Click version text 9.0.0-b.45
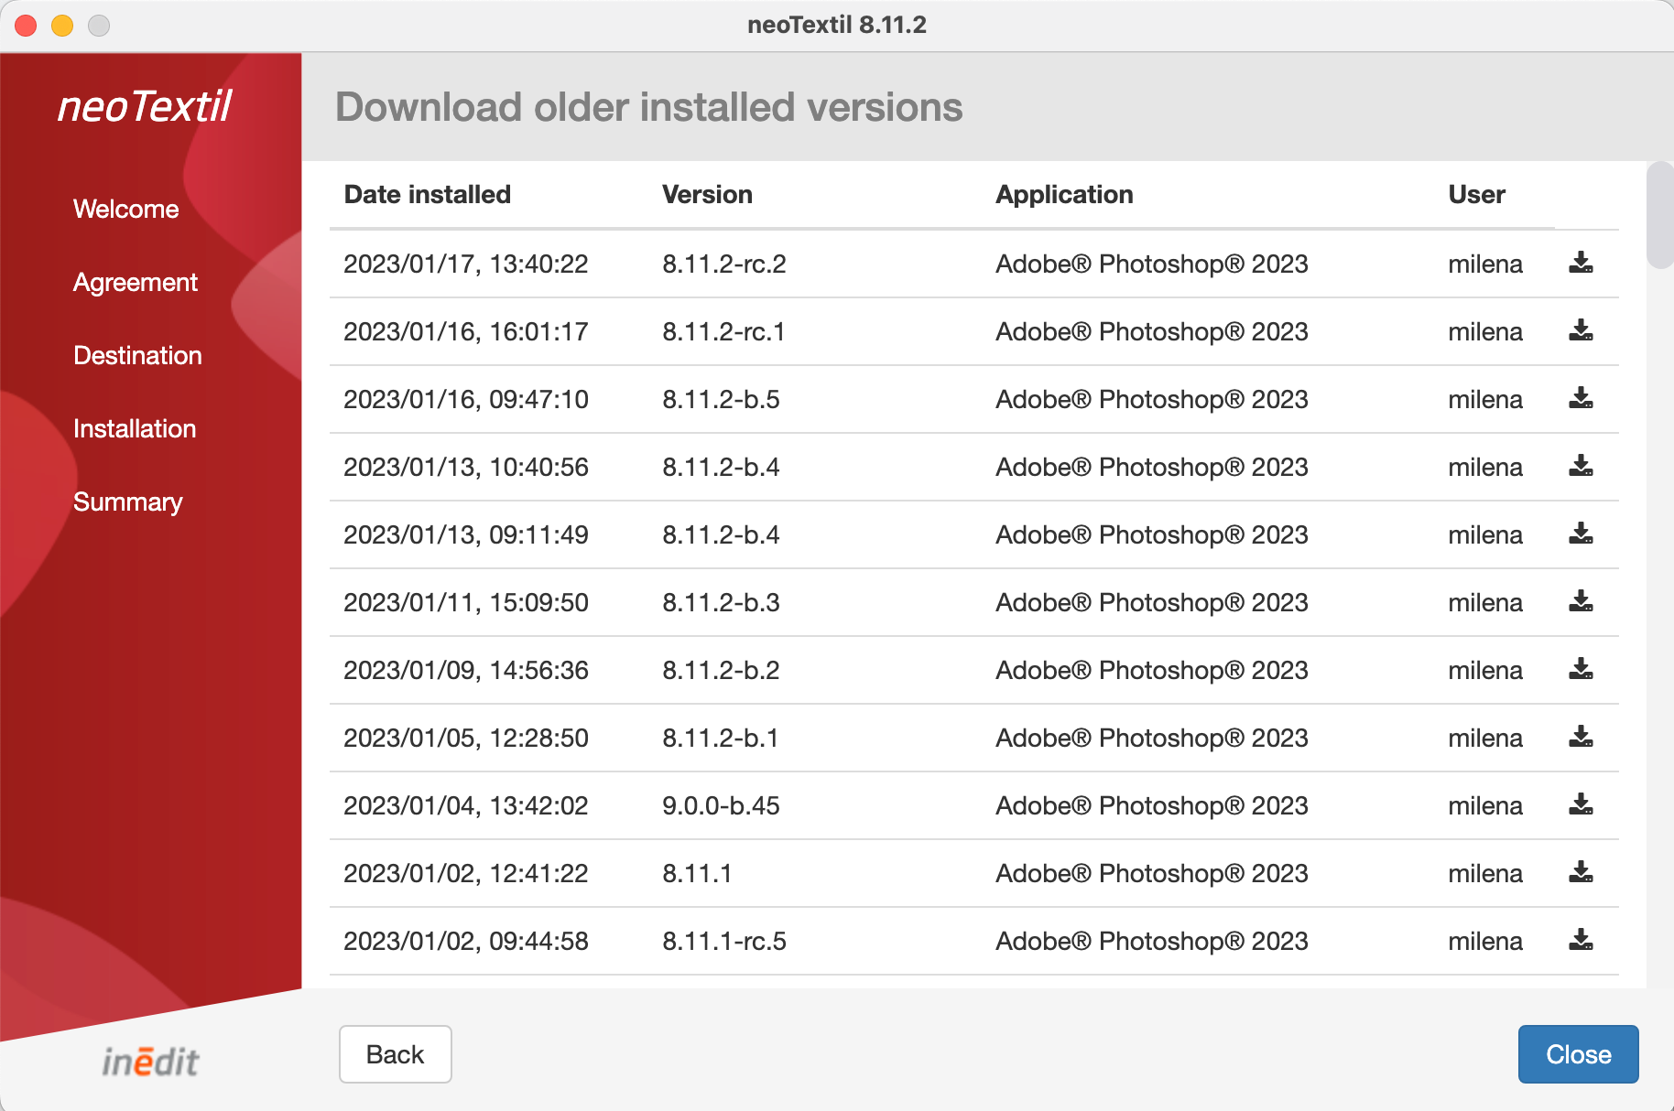Image resolution: width=1674 pixels, height=1111 pixels. point(722,805)
